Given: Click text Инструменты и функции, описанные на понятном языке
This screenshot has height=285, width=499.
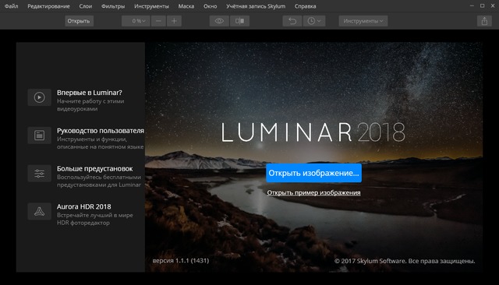Looking at the screenshot, I should (101, 143).
